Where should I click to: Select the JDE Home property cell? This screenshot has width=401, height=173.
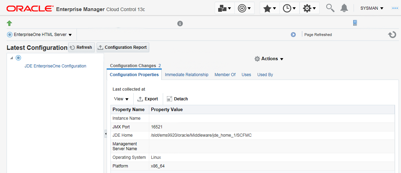(130, 135)
